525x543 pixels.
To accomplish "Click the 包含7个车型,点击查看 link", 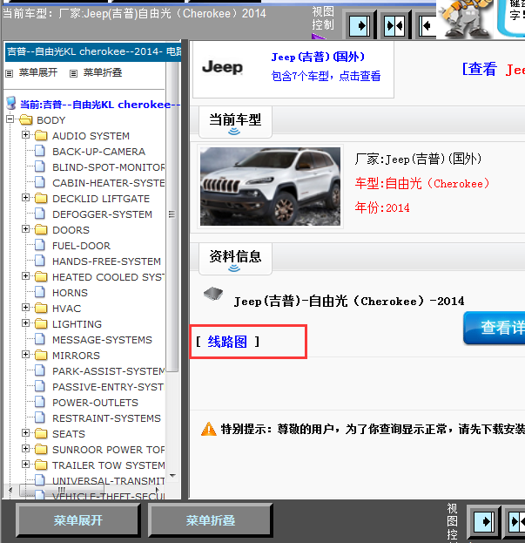I will 326,76.
